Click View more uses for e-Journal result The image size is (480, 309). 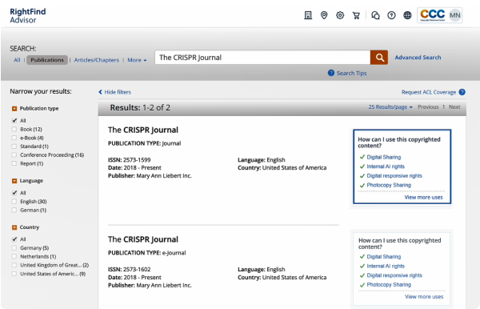pos(424,296)
